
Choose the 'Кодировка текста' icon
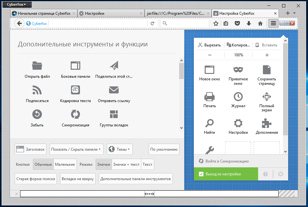tap(75, 90)
